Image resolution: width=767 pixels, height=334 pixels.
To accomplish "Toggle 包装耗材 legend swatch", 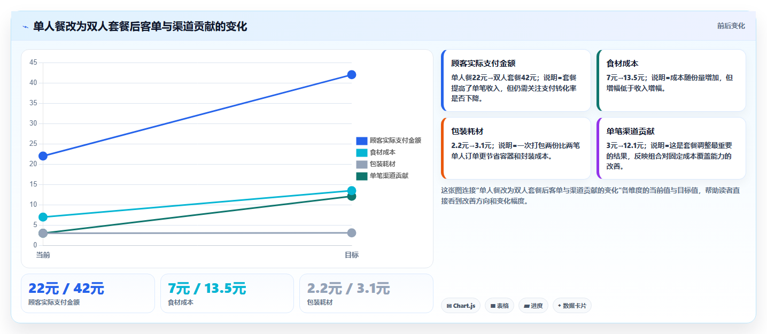I will coord(361,164).
